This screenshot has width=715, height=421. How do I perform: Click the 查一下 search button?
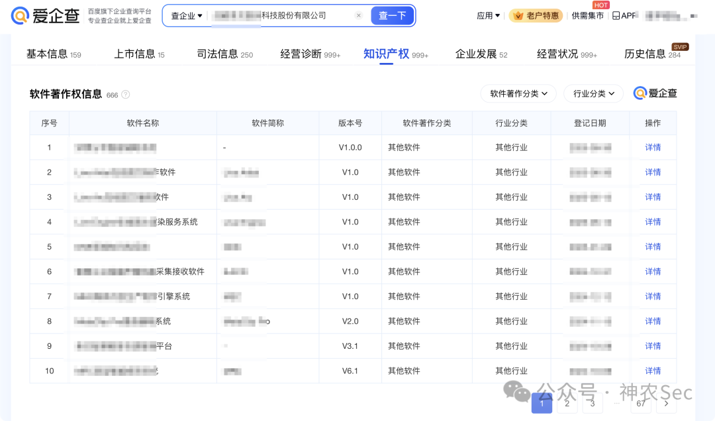[x=392, y=15]
